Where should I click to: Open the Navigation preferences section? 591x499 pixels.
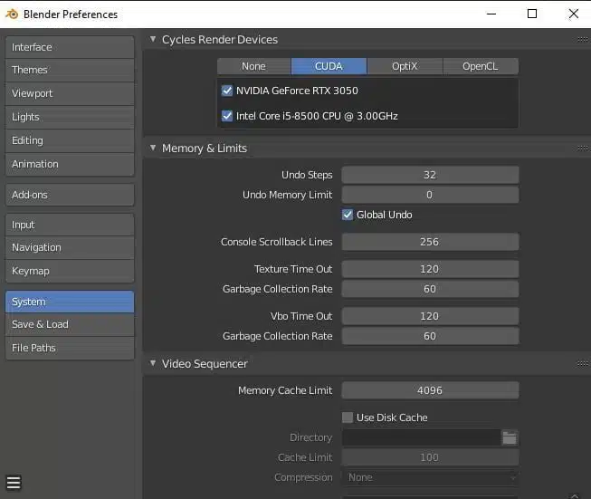point(70,248)
